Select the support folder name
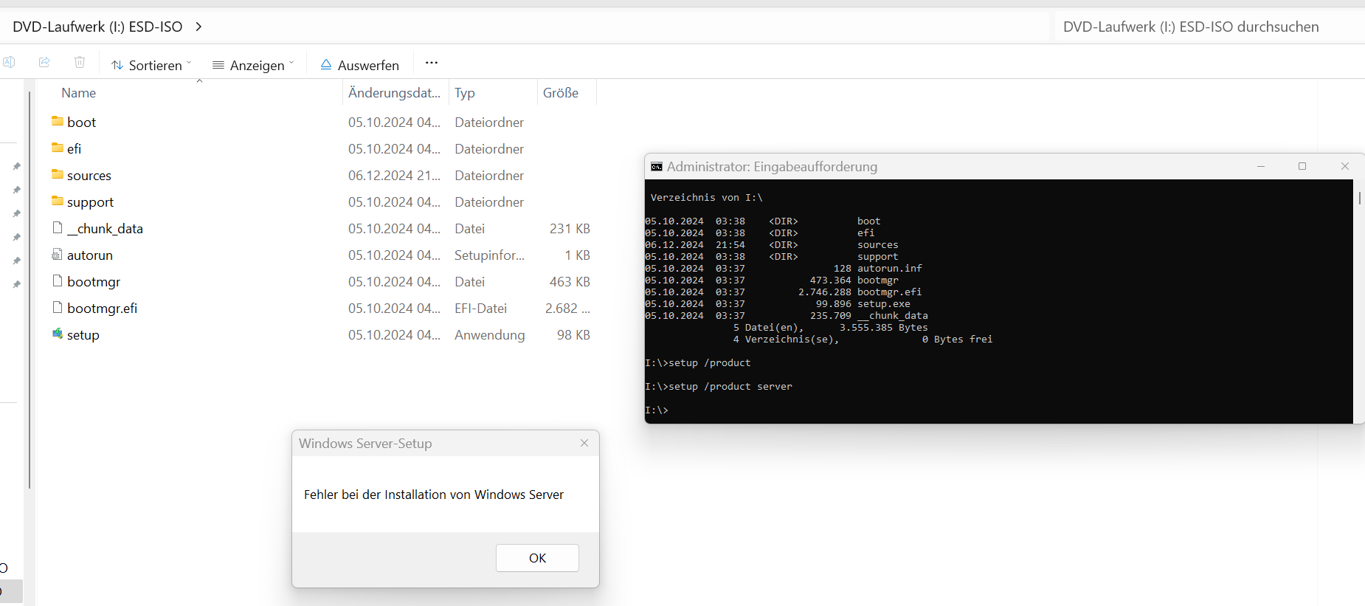Viewport: 1365px width, 606px height. pyautogui.click(x=90, y=202)
